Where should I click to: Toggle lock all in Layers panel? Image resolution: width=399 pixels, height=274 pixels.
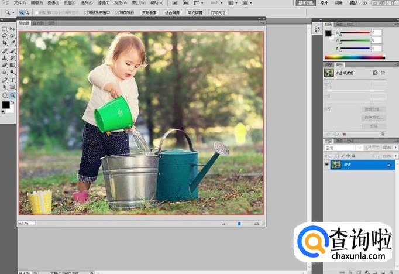pyautogui.click(x=353, y=156)
